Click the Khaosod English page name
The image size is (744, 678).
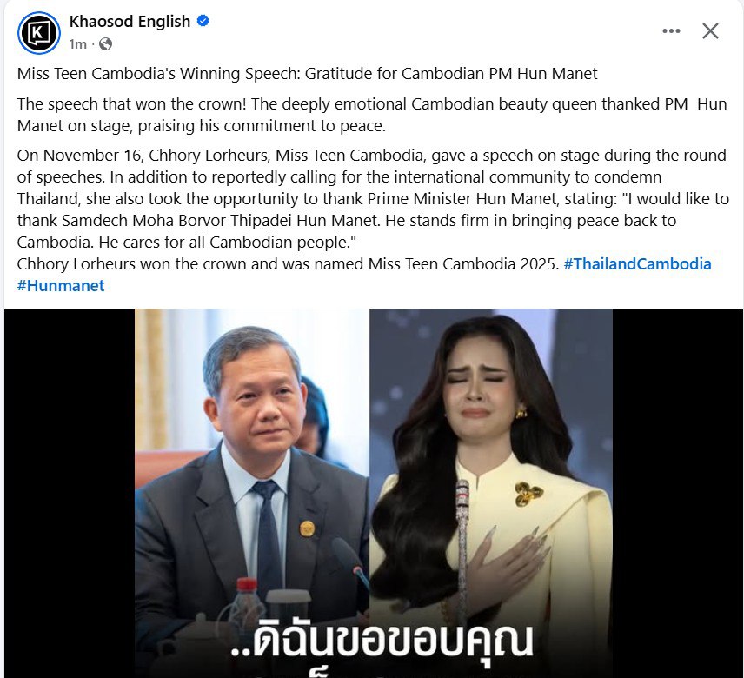coord(130,22)
